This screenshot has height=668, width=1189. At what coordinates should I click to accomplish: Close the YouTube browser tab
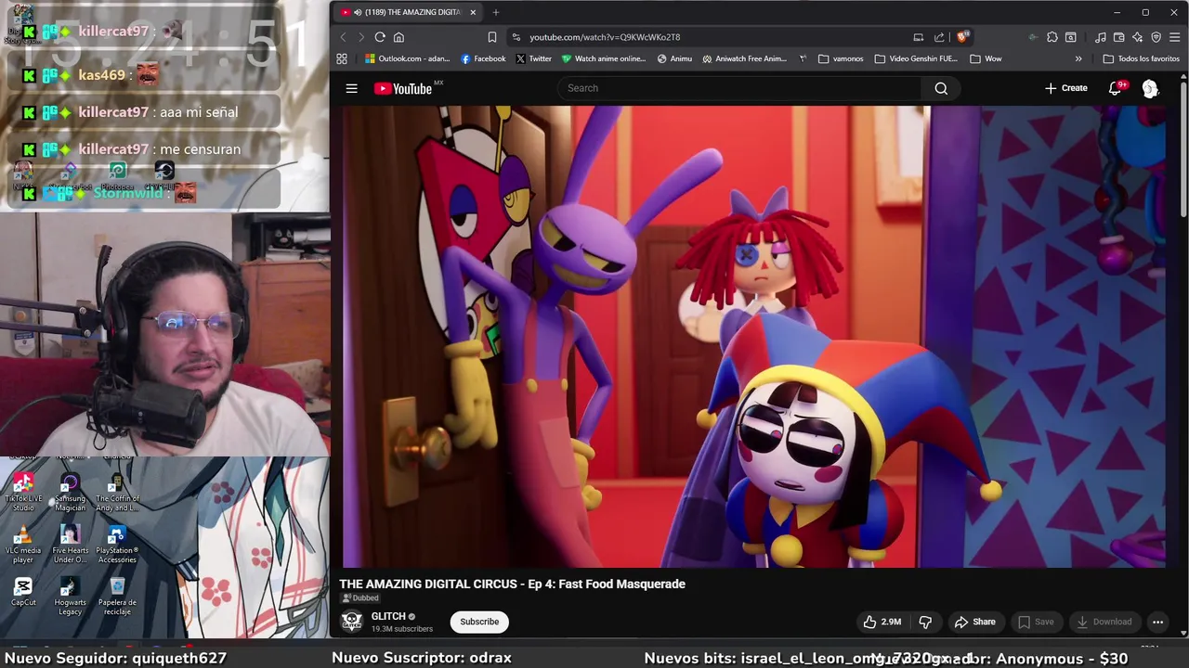click(x=473, y=12)
